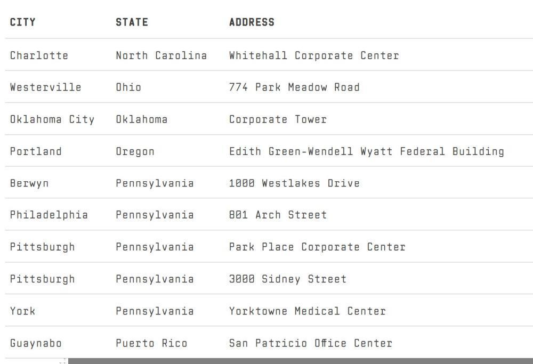The width and height of the screenshot is (533, 364).
Task: Click the CITY column header
Action: [x=23, y=22]
